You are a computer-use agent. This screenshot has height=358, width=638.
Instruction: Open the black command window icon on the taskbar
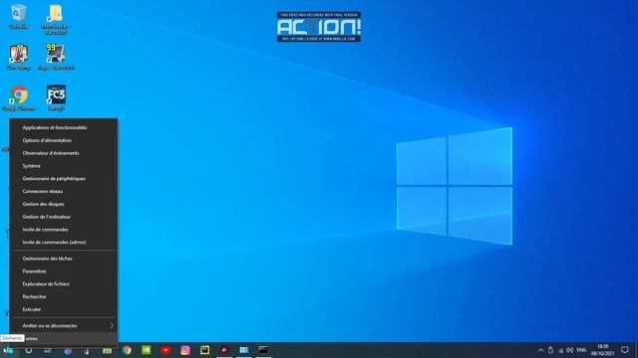tap(263, 350)
